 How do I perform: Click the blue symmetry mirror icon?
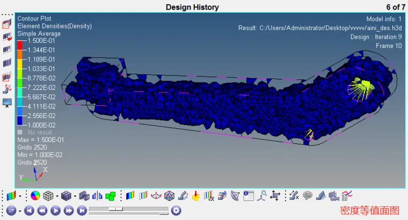coord(97,195)
